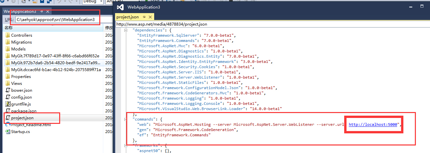Select the MyGit.7f789d17 folder
Screen dimensions: 430x153
55,56
